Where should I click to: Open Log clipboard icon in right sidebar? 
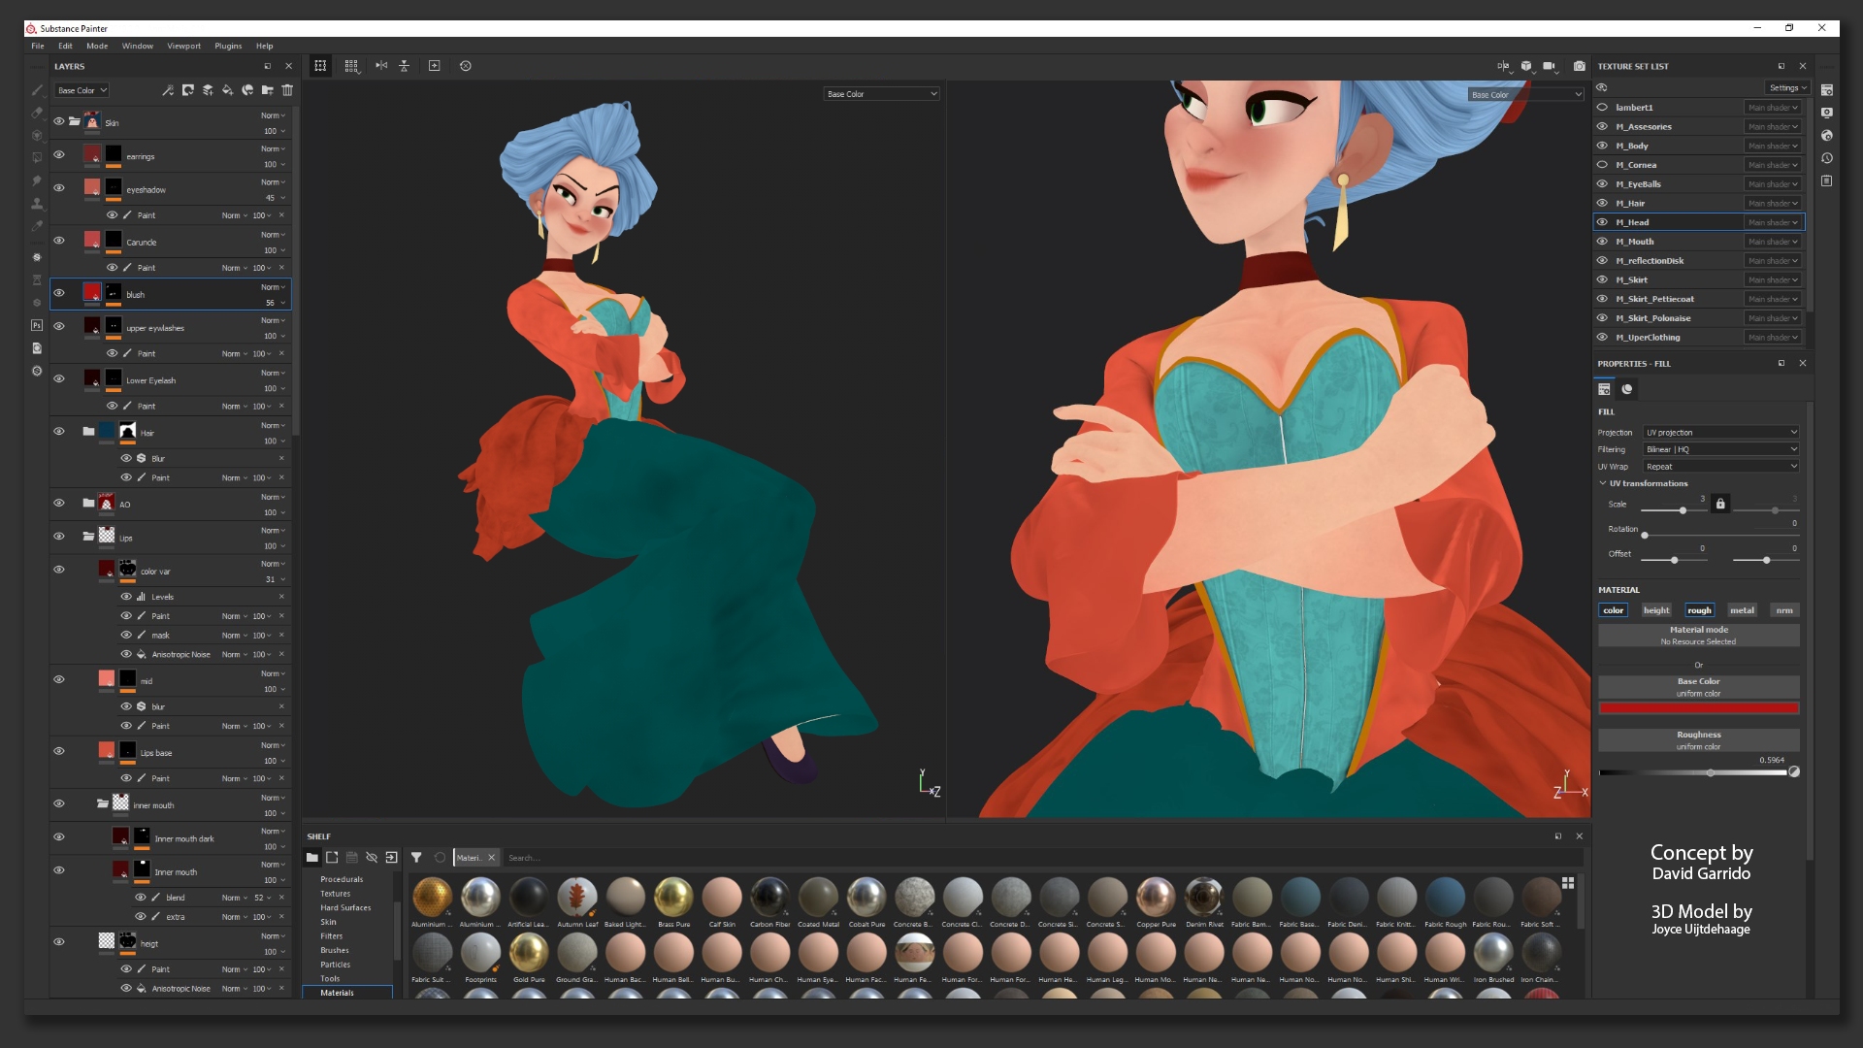pos(1827,181)
